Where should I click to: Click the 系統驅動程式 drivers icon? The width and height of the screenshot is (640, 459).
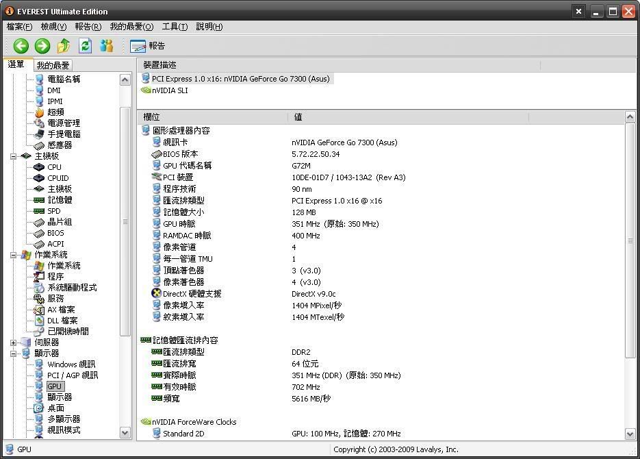(x=39, y=288)
